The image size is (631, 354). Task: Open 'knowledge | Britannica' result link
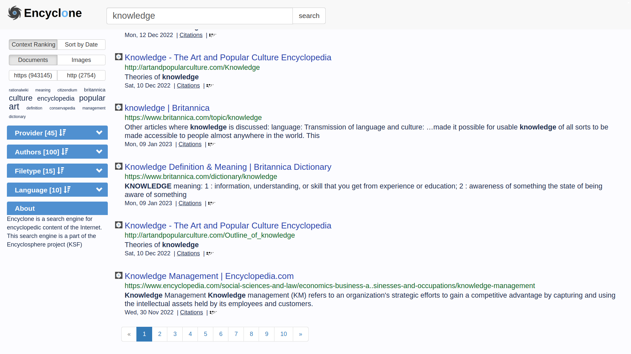(167, 108)
